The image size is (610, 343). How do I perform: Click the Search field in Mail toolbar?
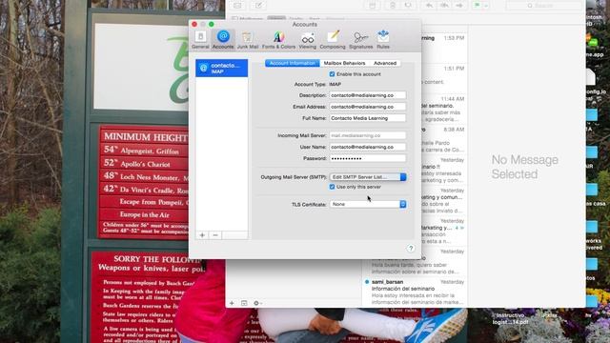pyautogui.click(x=543, y=6)
